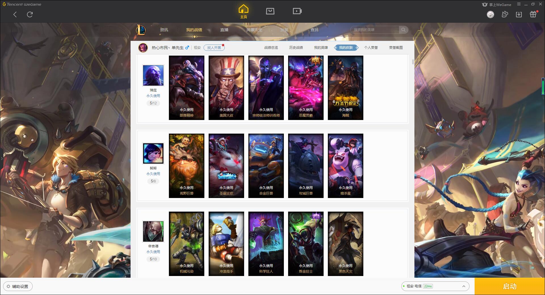Open the 荒野巨兽 skin card
Screen dimensions: 545x295
[186, 166]
